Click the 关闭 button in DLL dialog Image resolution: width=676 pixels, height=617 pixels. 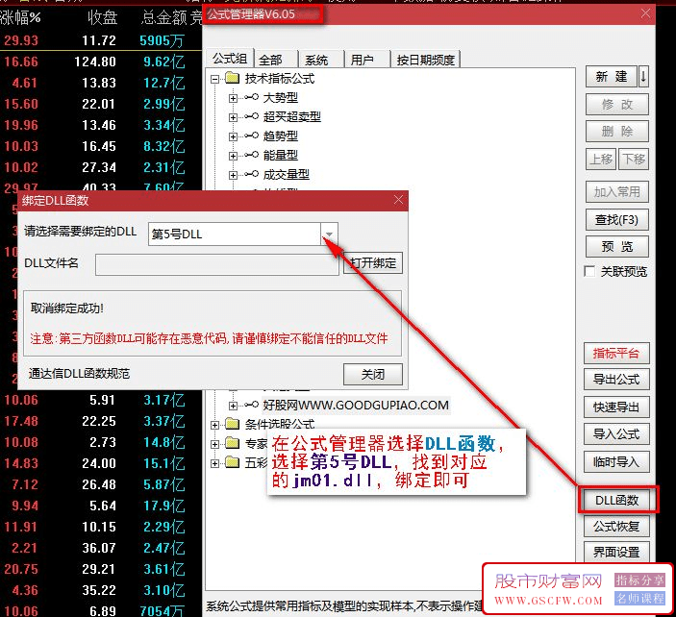373,374
